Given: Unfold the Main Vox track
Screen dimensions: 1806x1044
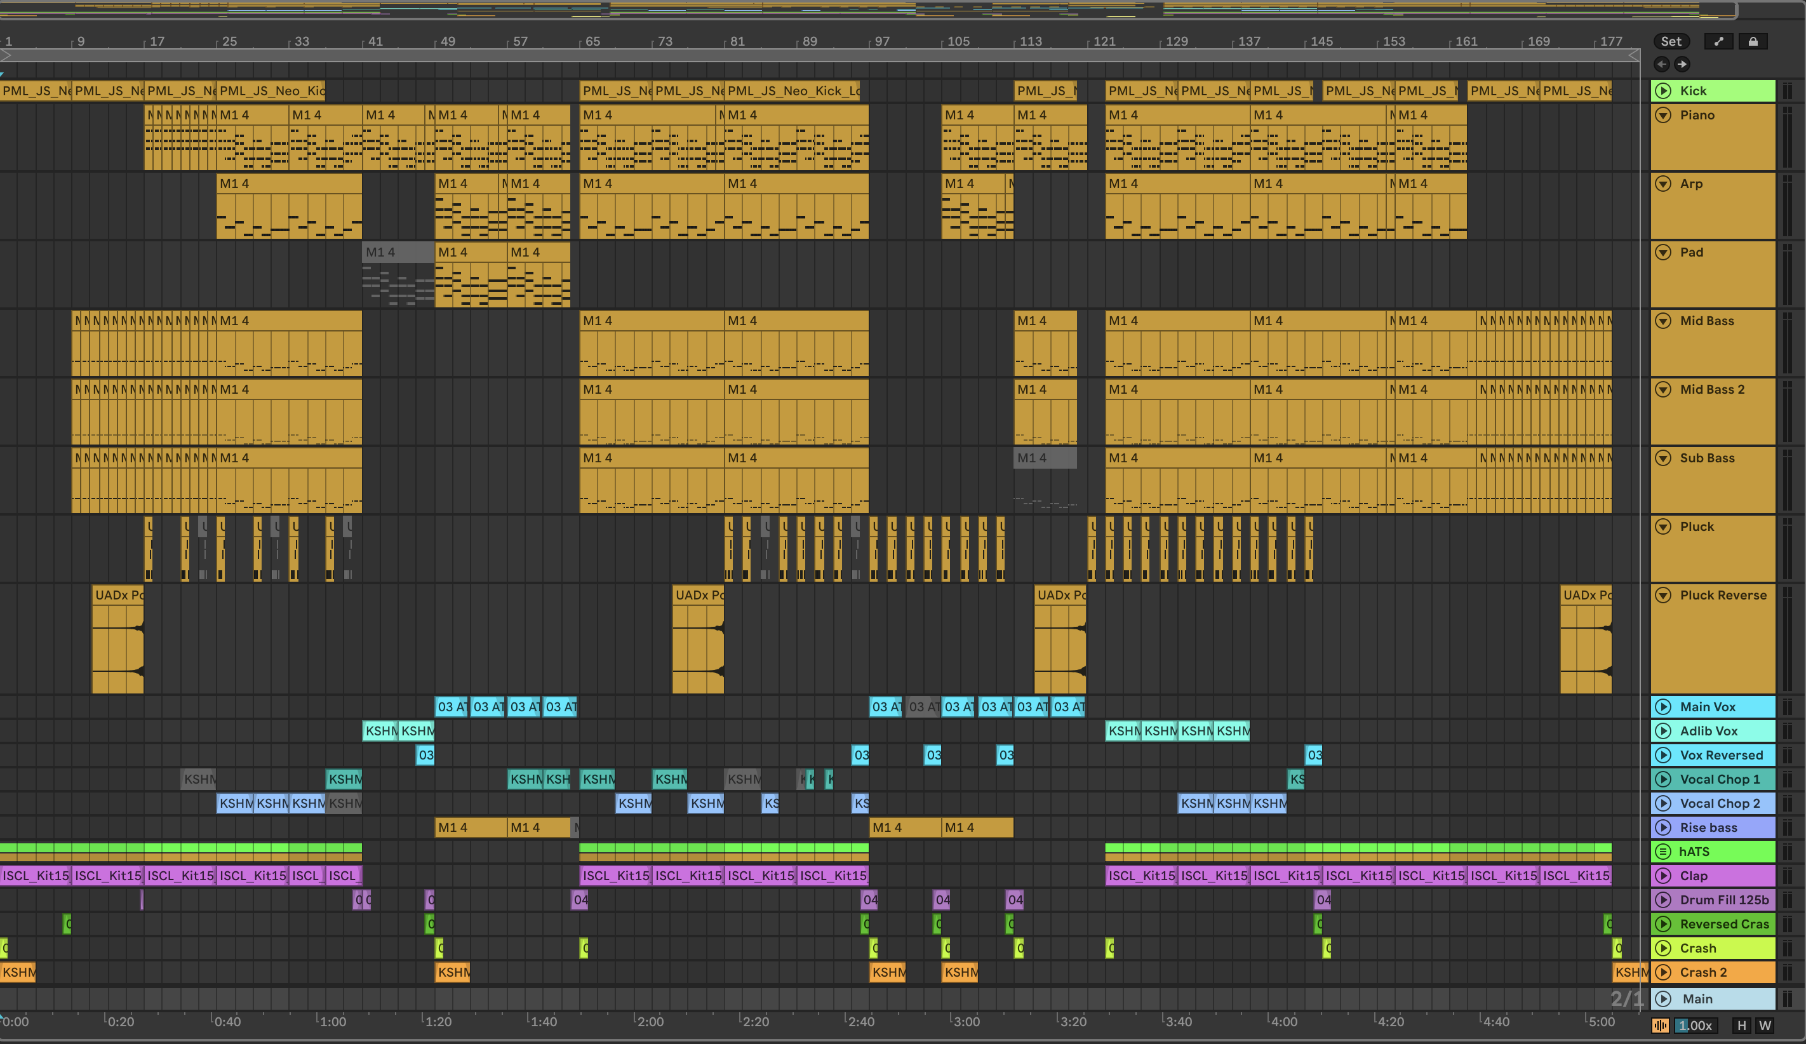Looking at the screenshot, I should coord(1663,707).
